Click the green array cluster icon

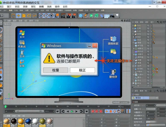tap(96, 16)
